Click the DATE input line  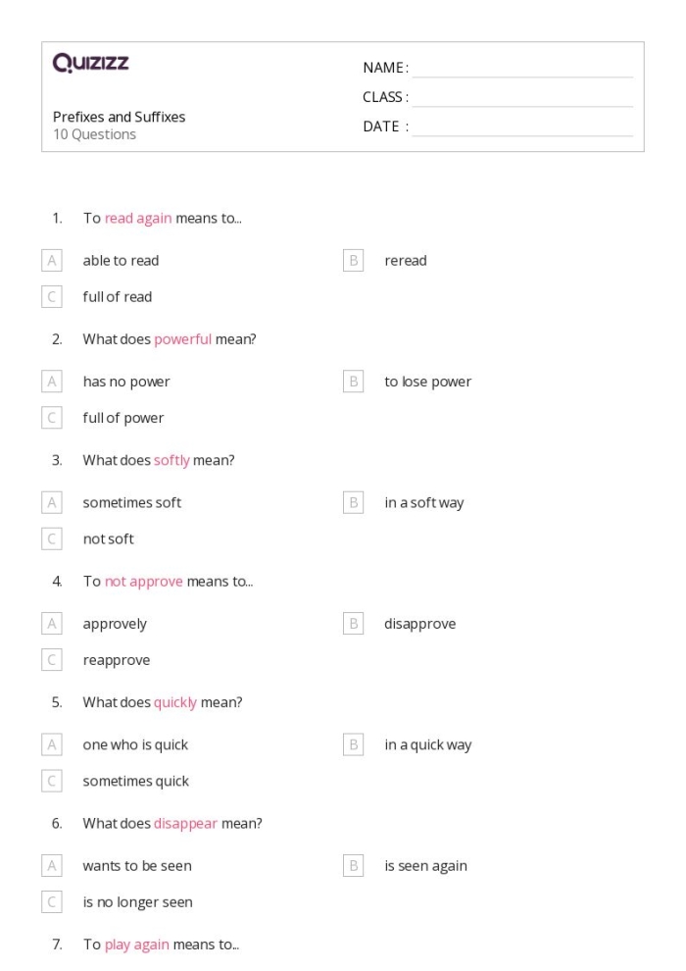point(522,127)
